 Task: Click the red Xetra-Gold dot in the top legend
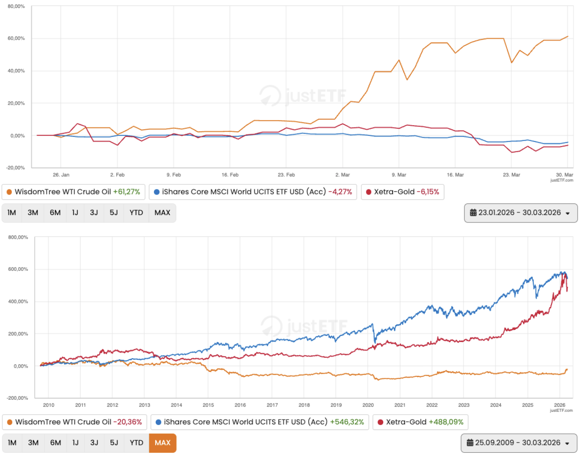[368, 191]
